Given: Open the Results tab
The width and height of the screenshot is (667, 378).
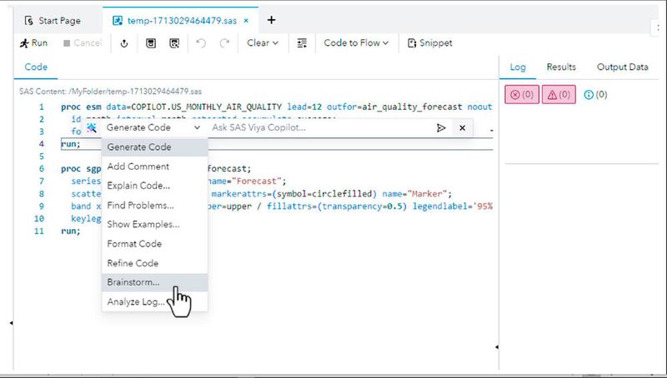Looking at the screenshot, I should point(561,67).
